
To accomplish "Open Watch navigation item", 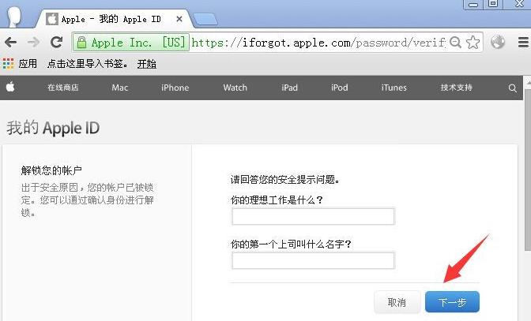I will (235, 88).
